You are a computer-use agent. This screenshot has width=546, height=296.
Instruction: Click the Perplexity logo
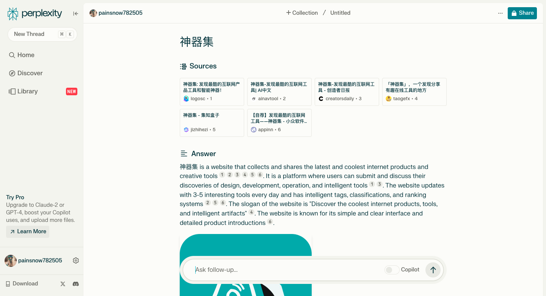35,14
